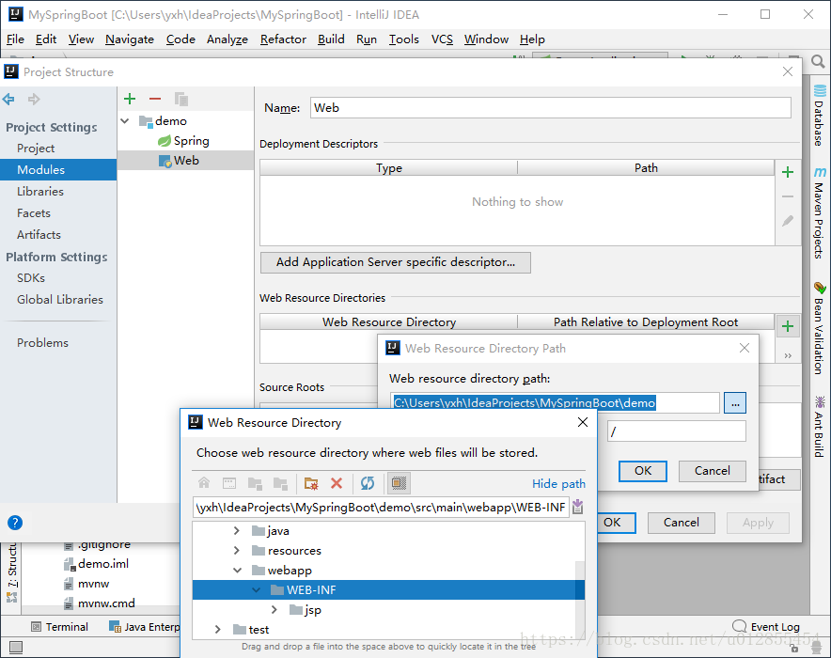Click Cancel in Web Resource Directory Path dialog
This screenshot has height=658, width=831.
point(713,471)
